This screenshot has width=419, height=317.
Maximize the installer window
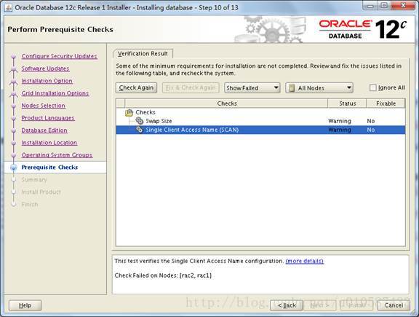[384, 6]
